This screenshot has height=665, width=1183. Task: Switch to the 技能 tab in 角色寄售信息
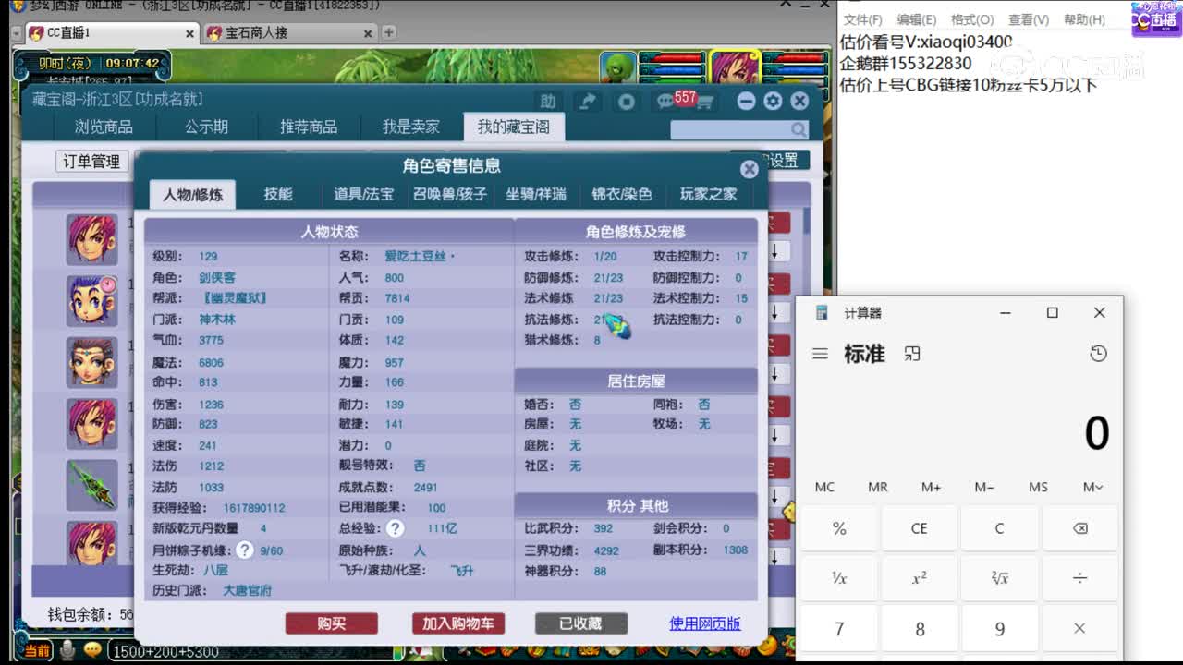tap(279, 194)
